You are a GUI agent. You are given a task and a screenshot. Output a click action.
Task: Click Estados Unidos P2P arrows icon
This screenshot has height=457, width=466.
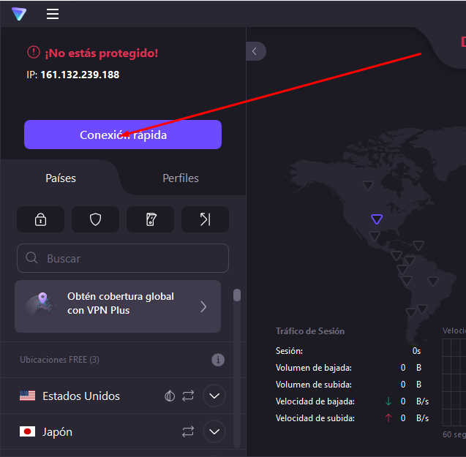pos(188,396)
